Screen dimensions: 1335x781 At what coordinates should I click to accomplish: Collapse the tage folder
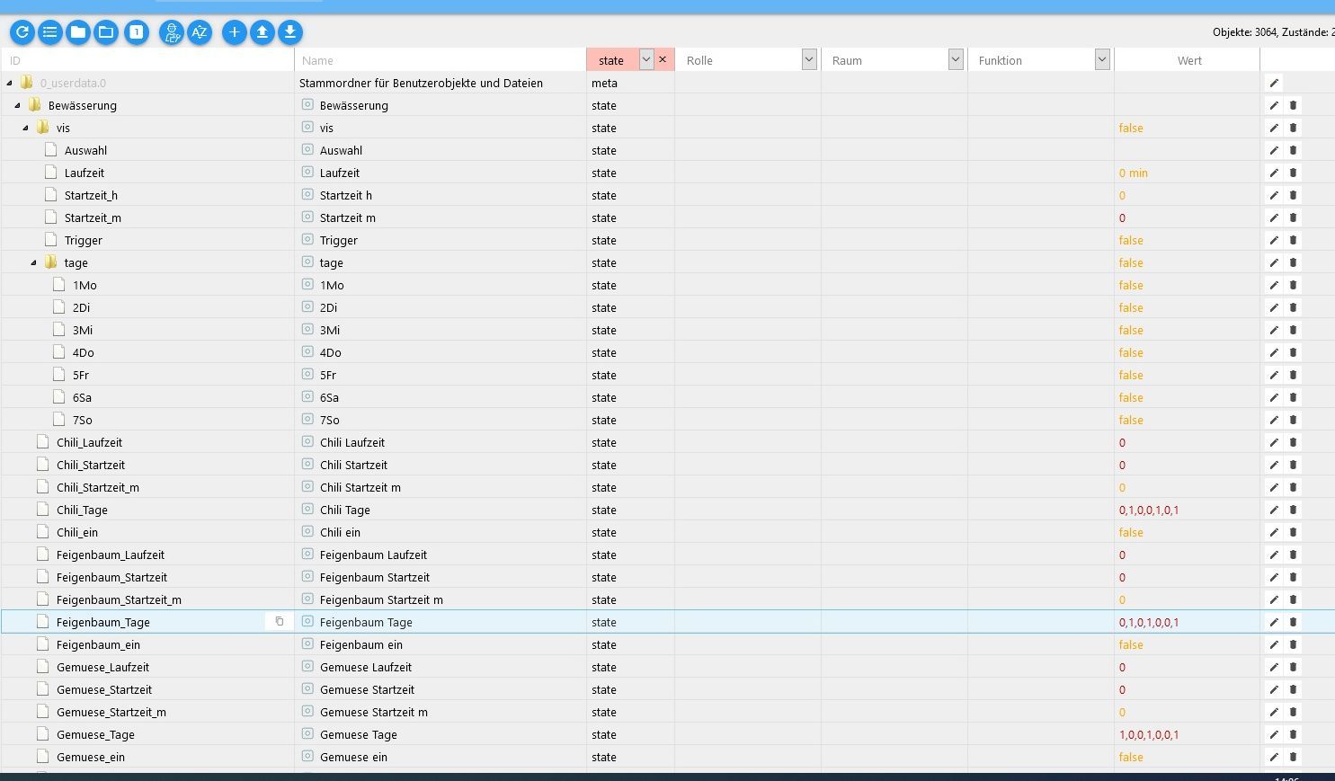(x=33, y=262)
